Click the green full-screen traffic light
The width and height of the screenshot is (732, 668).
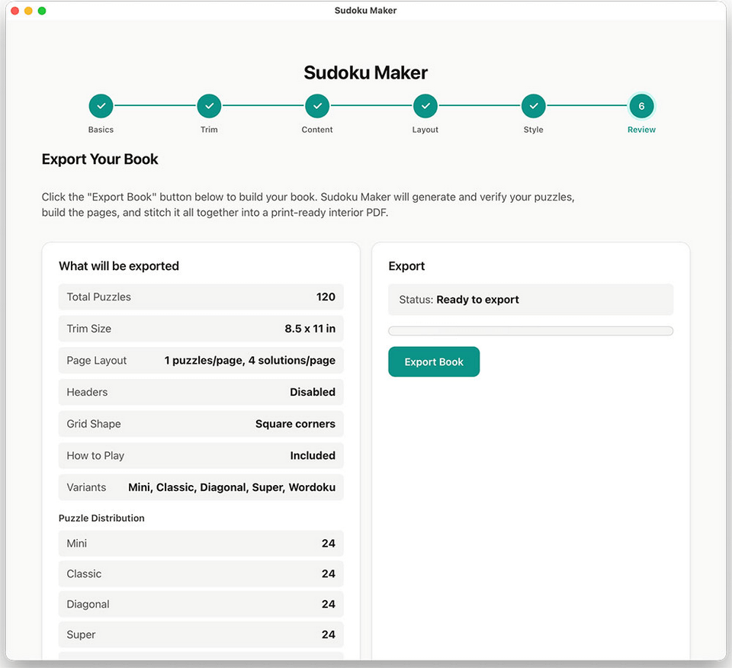(42, 11)
